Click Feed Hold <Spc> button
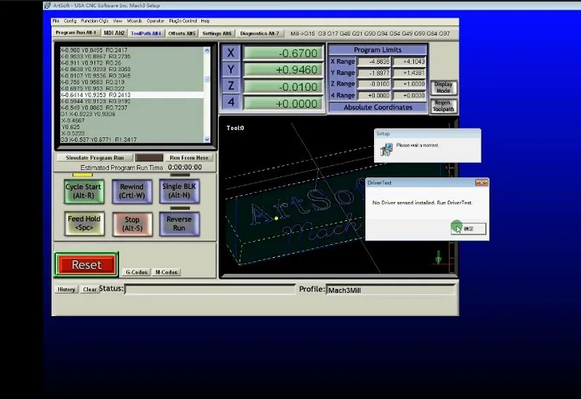This screenshot has width=581, height=399. pos(84,224)
